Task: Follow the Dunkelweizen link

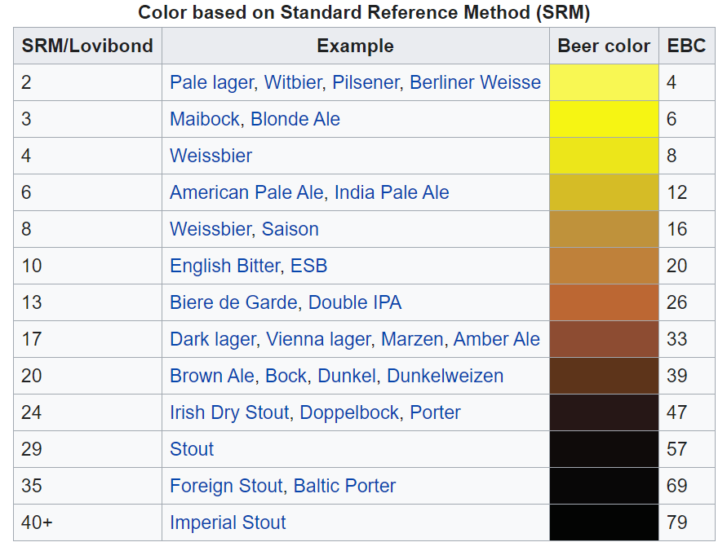Action: click(x=445, y=376)
